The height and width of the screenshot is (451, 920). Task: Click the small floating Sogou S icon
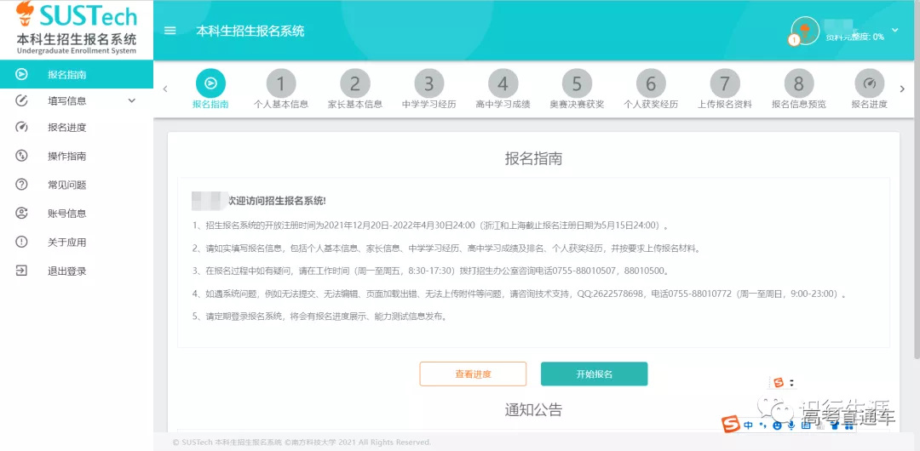click(x=779, y=382)
